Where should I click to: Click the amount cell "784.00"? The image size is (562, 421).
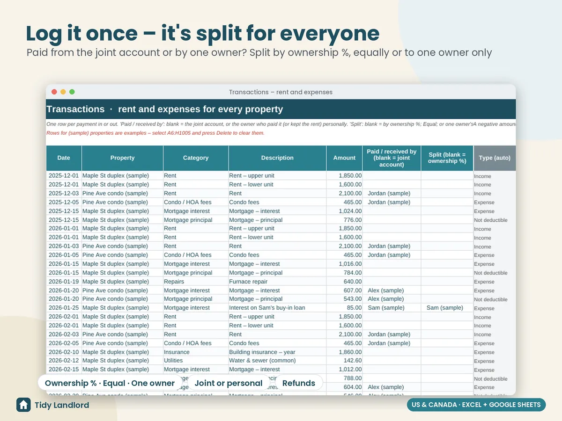[344, 273]
